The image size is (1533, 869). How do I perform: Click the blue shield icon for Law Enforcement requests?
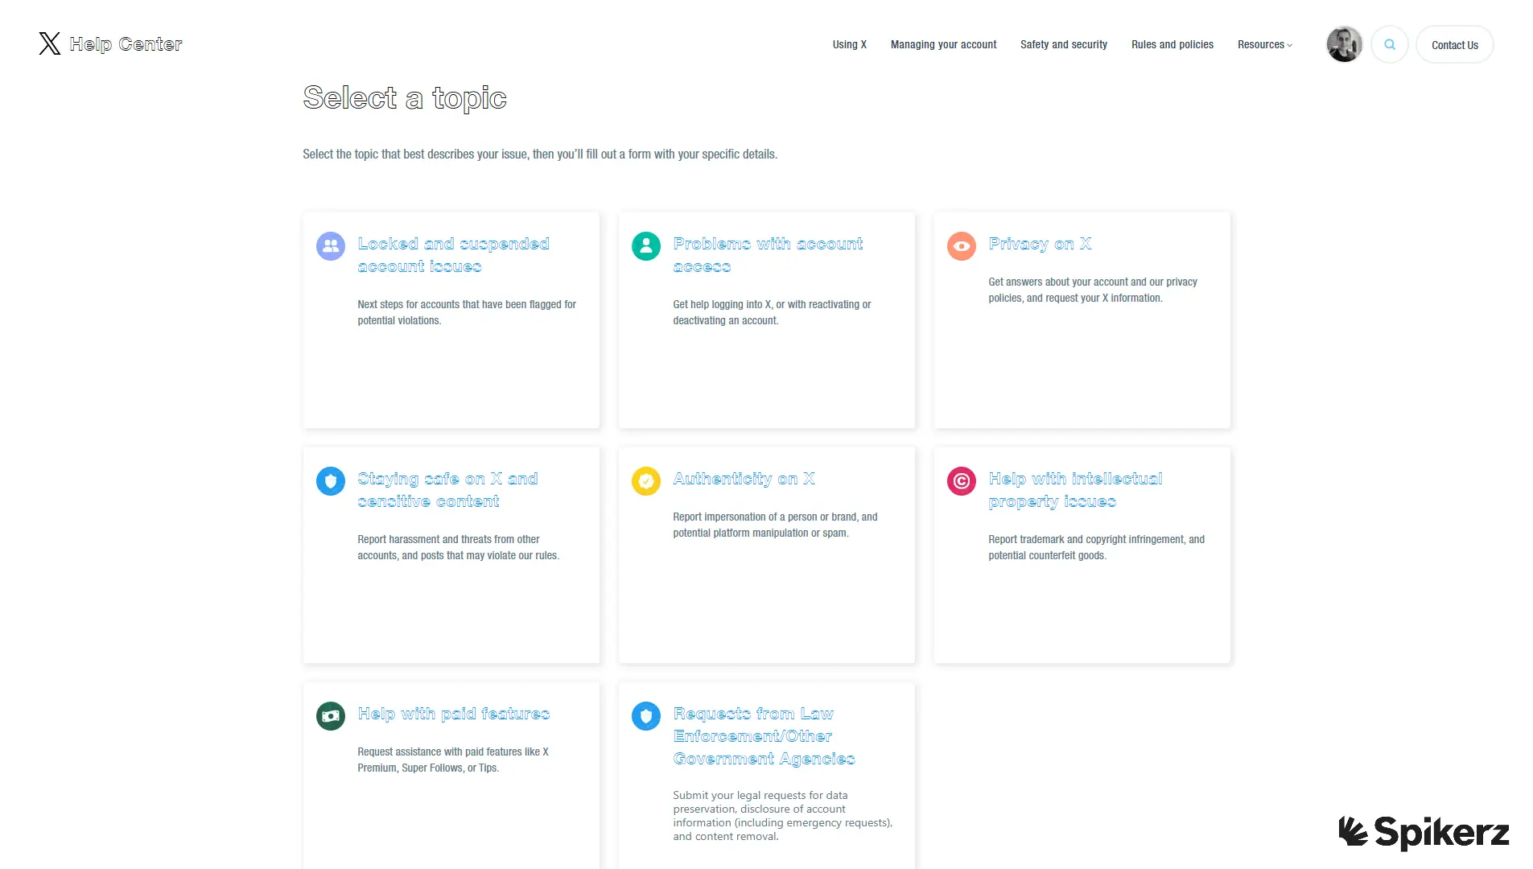[x=646, y=716]
